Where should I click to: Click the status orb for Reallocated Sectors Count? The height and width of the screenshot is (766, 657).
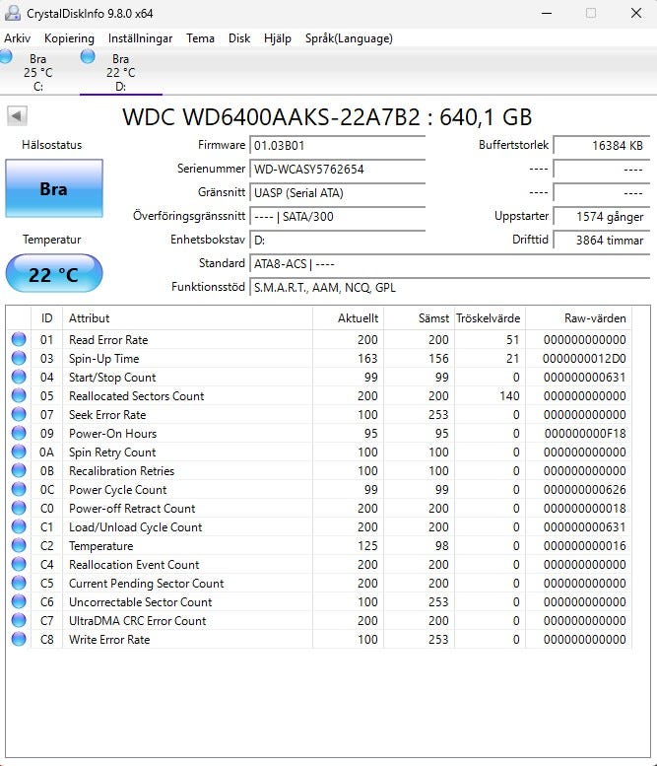[x=19, y=396]
